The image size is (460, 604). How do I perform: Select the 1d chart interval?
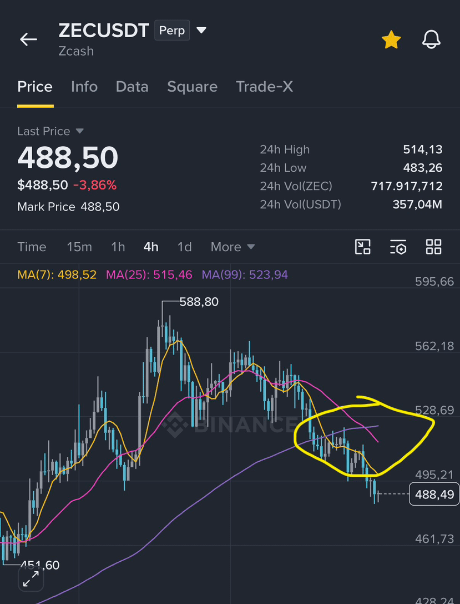tap(185, 247)
